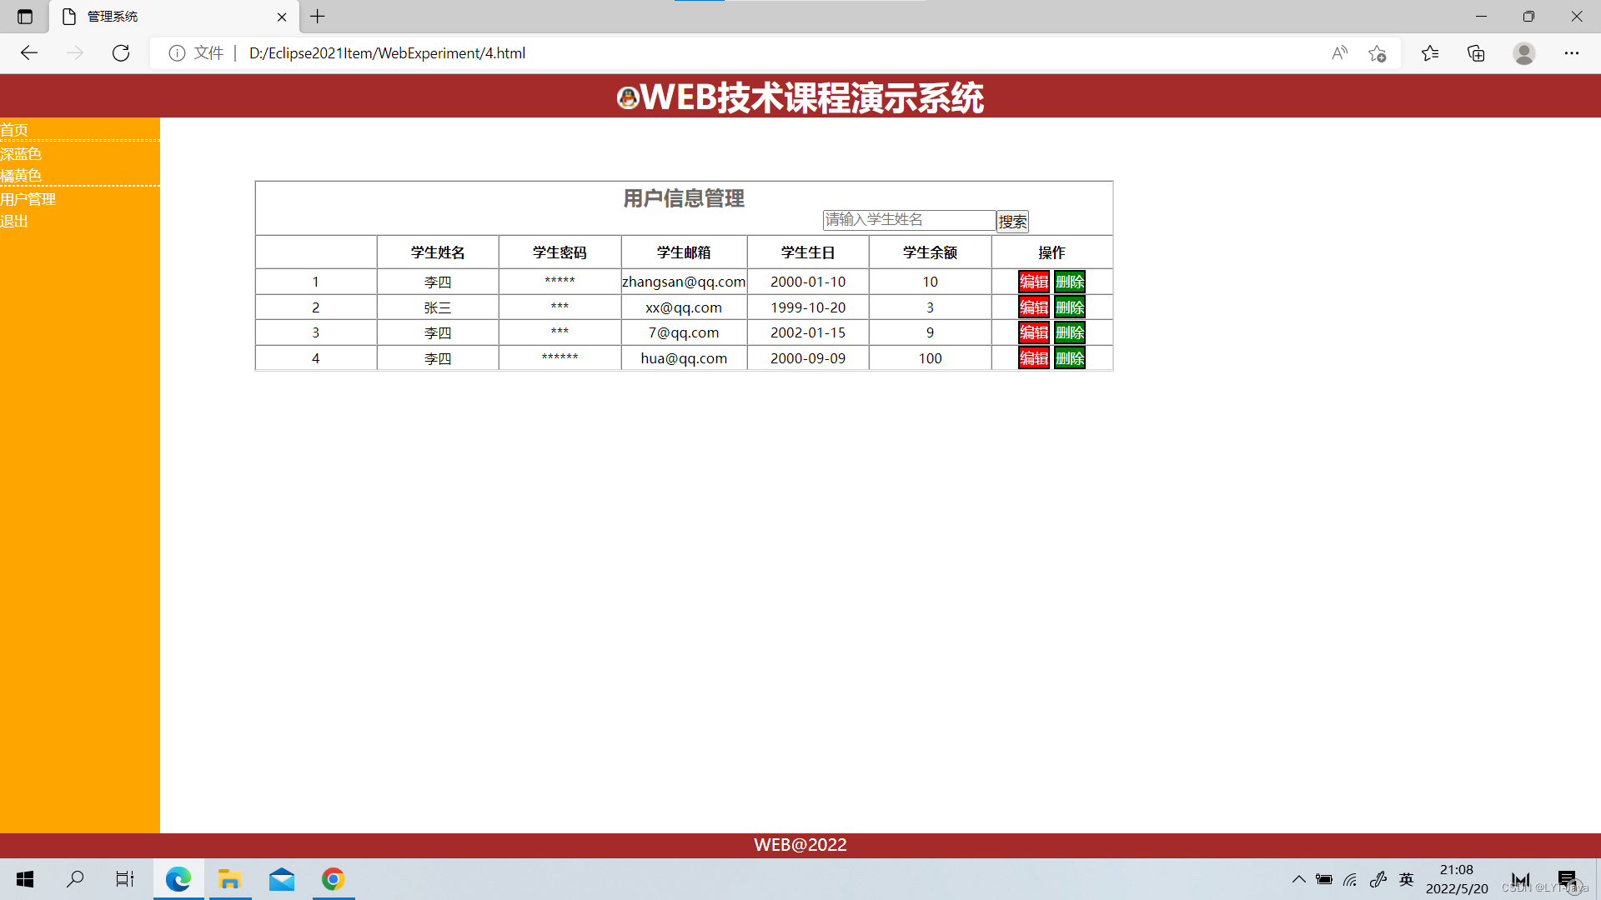This screenshot has width=1601, height=900.
Task: Open the Collections icon
Action: [x=1476, y=53]
